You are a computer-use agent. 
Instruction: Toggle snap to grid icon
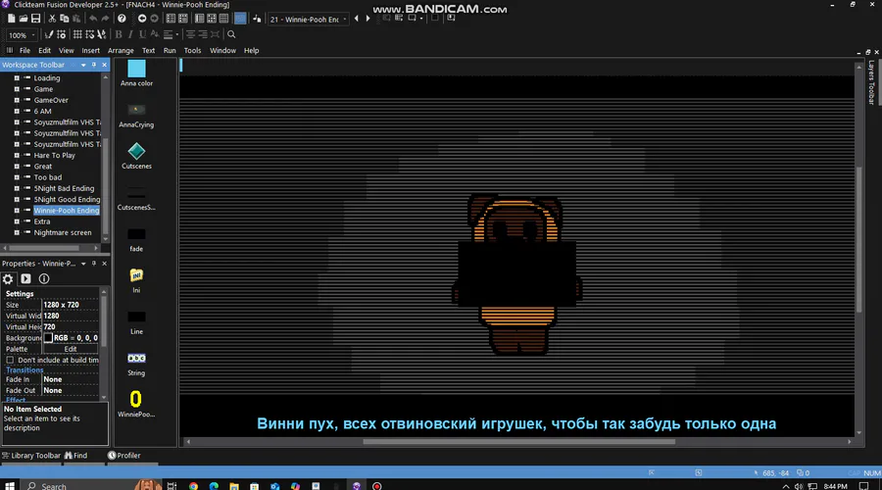[89, 34]
